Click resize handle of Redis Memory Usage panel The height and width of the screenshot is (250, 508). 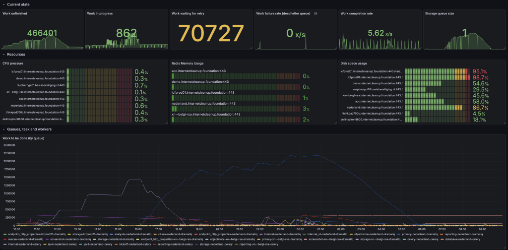(335, 123)
